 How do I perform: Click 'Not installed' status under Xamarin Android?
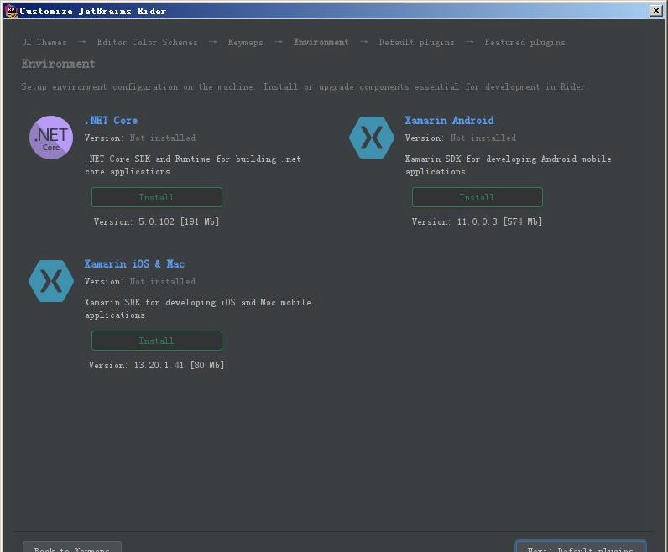tap(483, 138)
